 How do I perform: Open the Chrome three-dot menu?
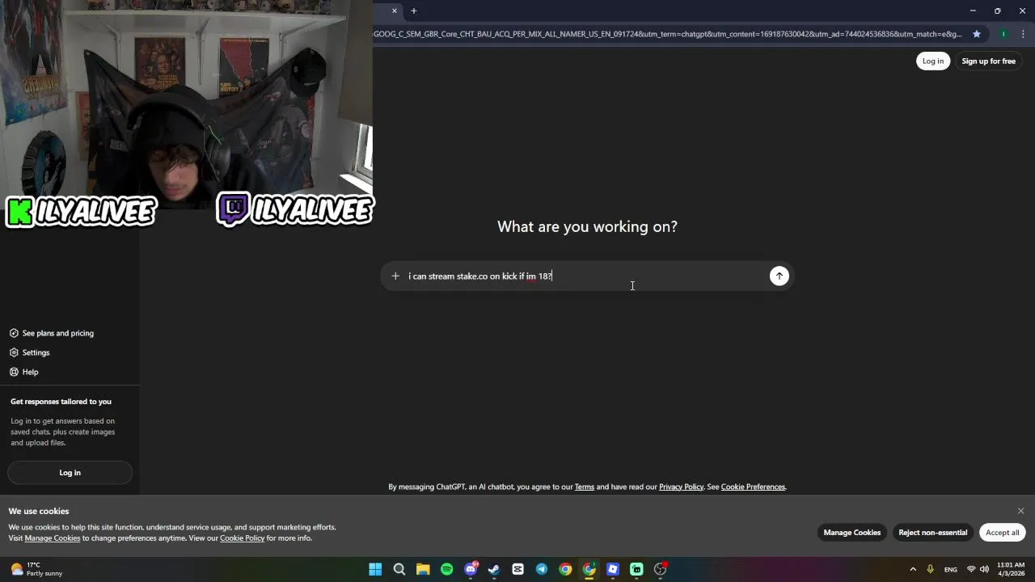1024,34
